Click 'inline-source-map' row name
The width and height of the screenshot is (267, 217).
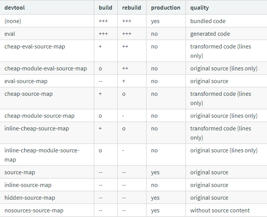[x=28, y=185]
